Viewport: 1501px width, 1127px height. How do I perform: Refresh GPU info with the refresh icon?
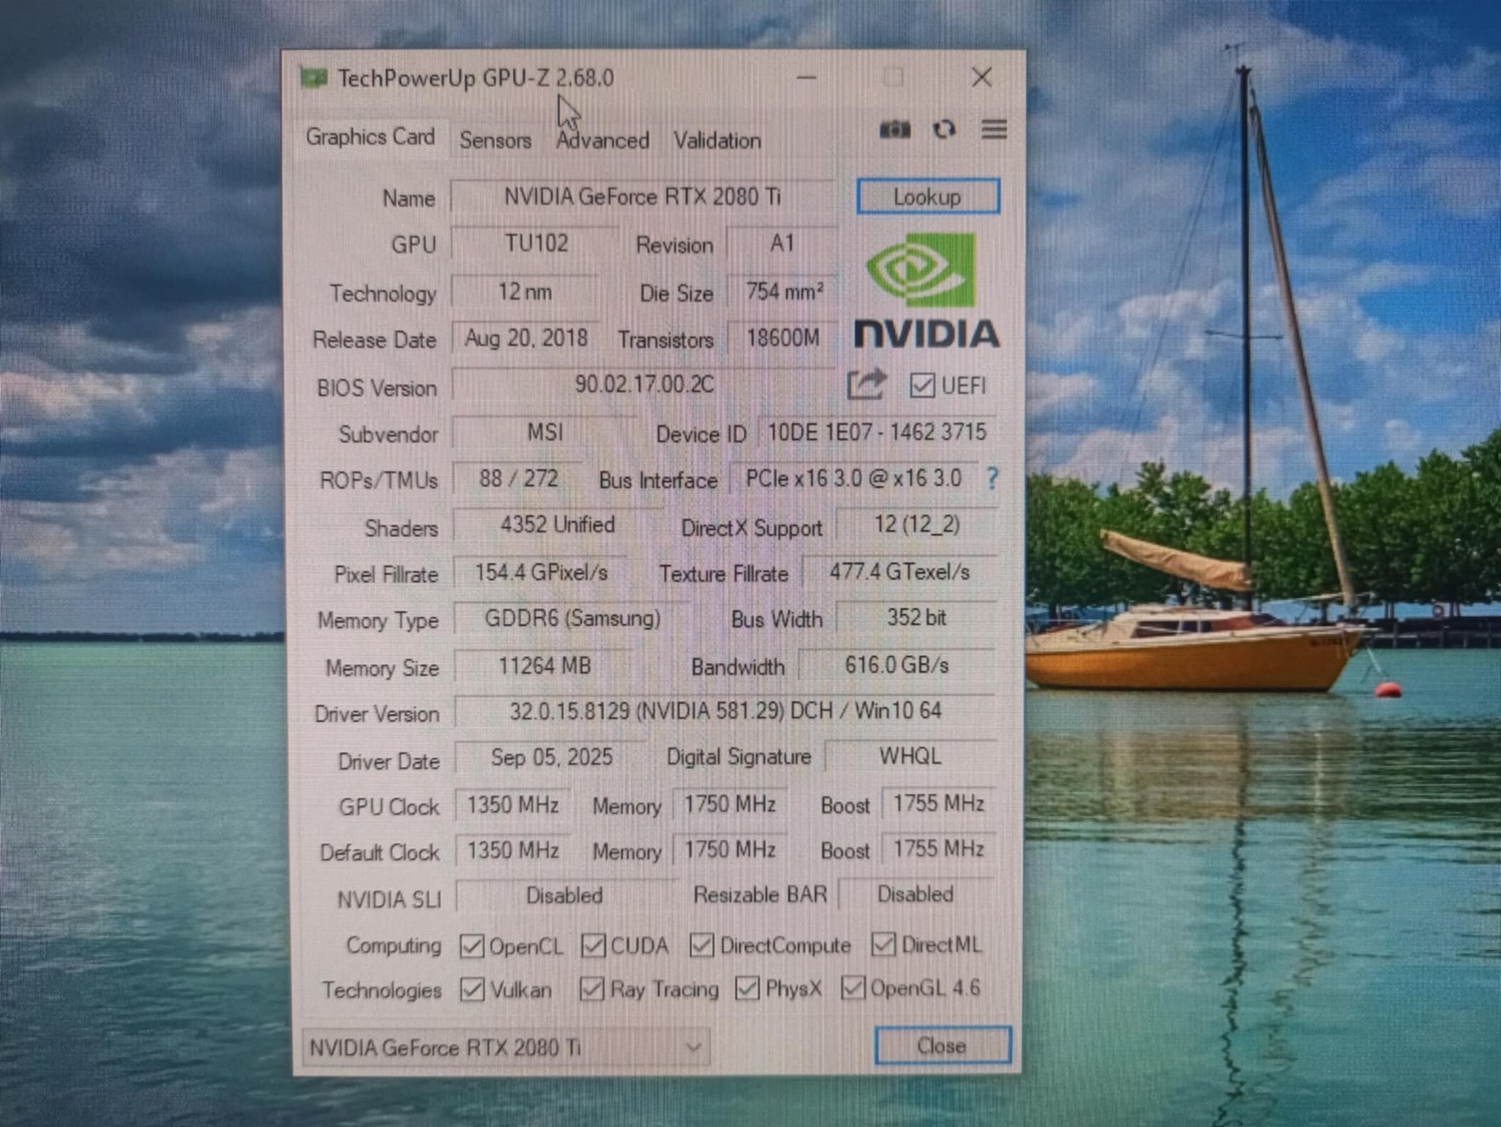(944, 130)
